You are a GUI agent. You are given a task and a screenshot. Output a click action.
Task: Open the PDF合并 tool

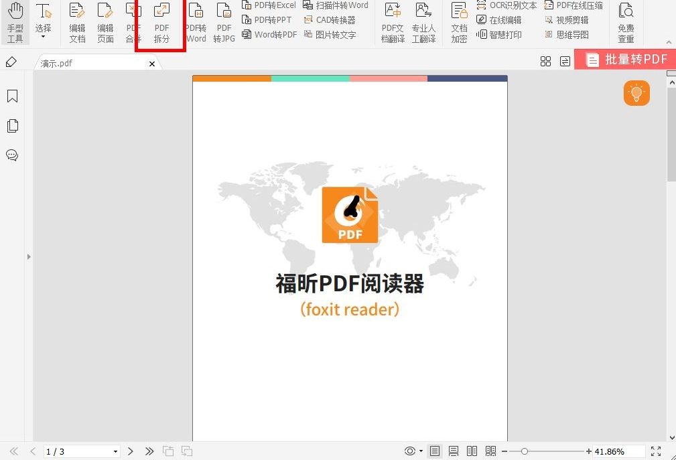tap(132, 22)
